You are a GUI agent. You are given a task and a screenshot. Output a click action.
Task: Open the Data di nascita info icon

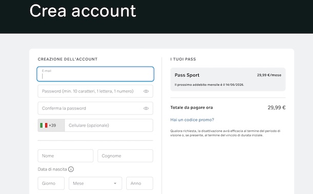point(71,169)
